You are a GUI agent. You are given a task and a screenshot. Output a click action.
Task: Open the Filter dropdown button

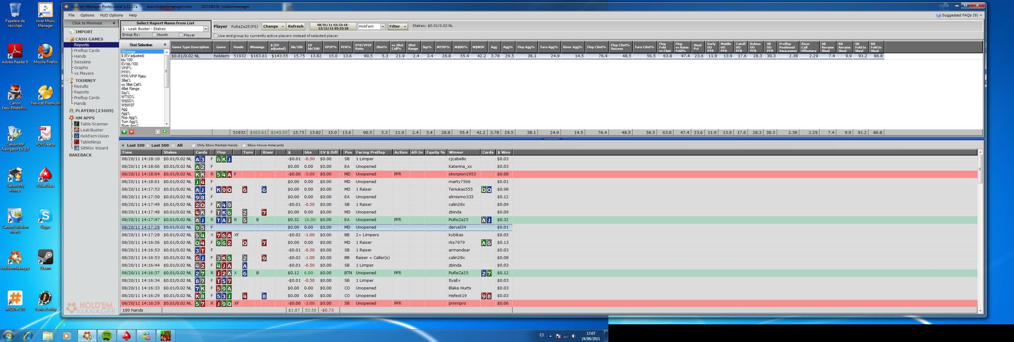398,26
